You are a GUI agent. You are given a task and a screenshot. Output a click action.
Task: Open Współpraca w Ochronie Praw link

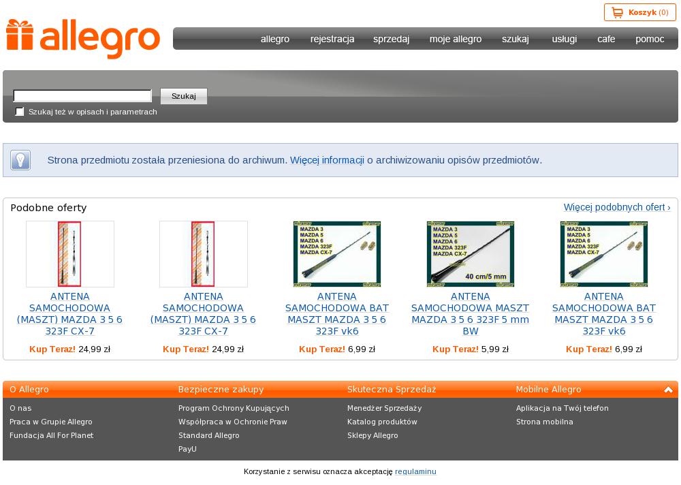(233, 422)
